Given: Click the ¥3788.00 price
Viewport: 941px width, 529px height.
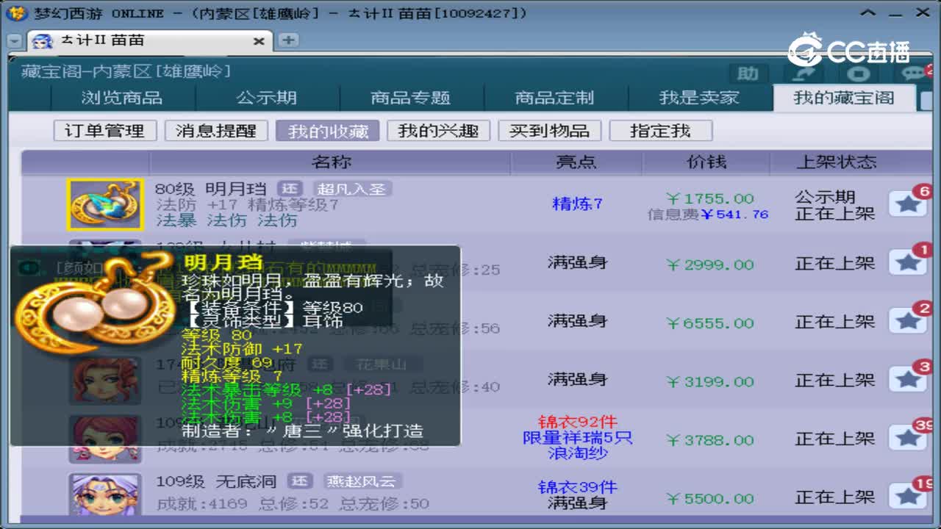Looking at the screenshot, I should [709, 440].
